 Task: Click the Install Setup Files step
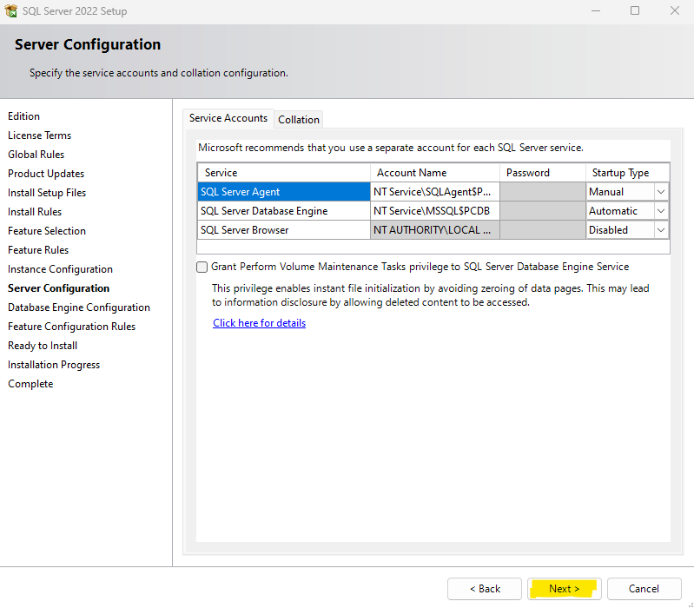pyautogui.click(x=47, y=193)
